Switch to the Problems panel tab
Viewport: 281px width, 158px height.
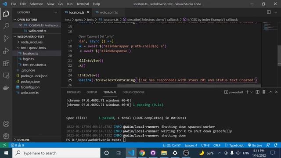(73, 92)
